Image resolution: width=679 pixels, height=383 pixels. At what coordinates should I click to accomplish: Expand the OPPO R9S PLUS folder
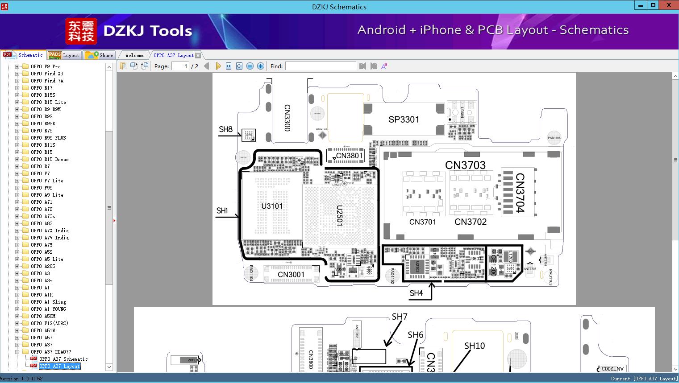17,138
